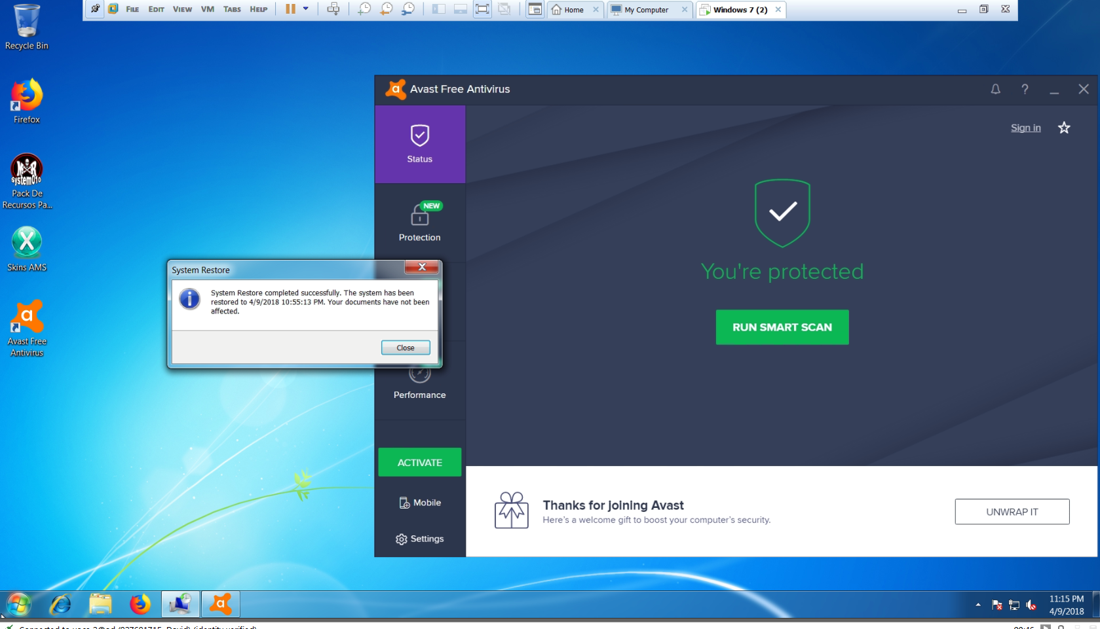The height and width of the screenshot is (629, 1100).
Task: Open the Help menu in VM toolbar
Action: [x=259, y=9]
